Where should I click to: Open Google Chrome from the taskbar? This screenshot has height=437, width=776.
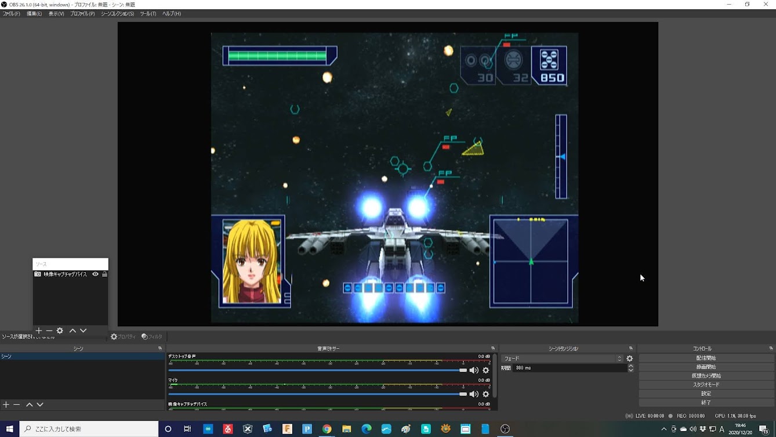tap(327, 429)
